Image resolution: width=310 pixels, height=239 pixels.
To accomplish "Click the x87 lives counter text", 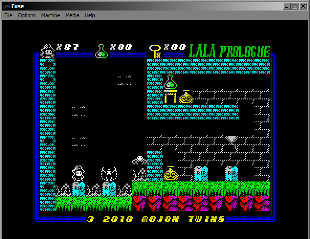I will point(67,47).
